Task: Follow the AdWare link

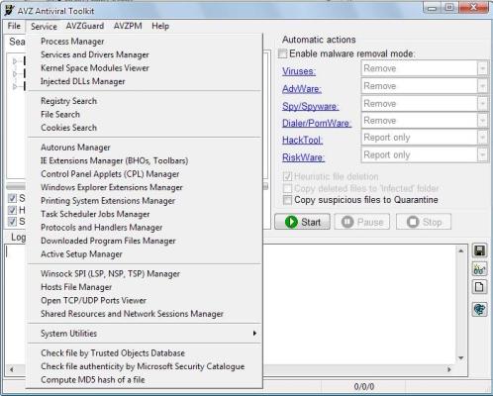Action: (302, 88)
